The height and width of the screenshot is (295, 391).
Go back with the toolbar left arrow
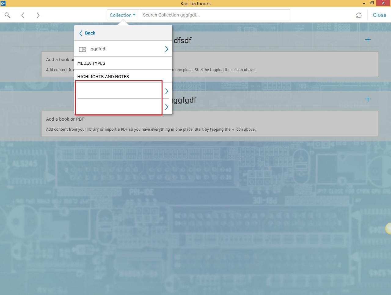(x=23, y=15)
